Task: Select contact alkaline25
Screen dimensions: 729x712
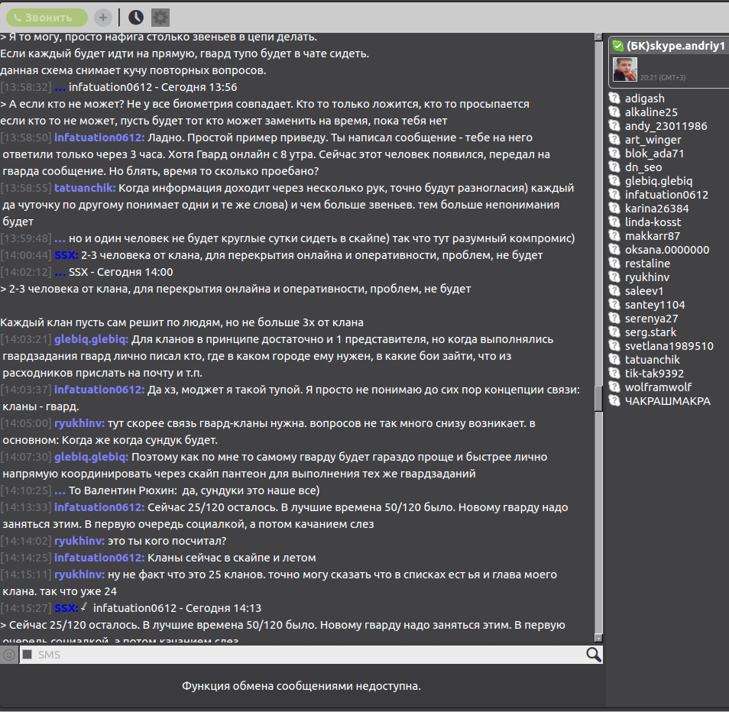Action: pos(651,112)
